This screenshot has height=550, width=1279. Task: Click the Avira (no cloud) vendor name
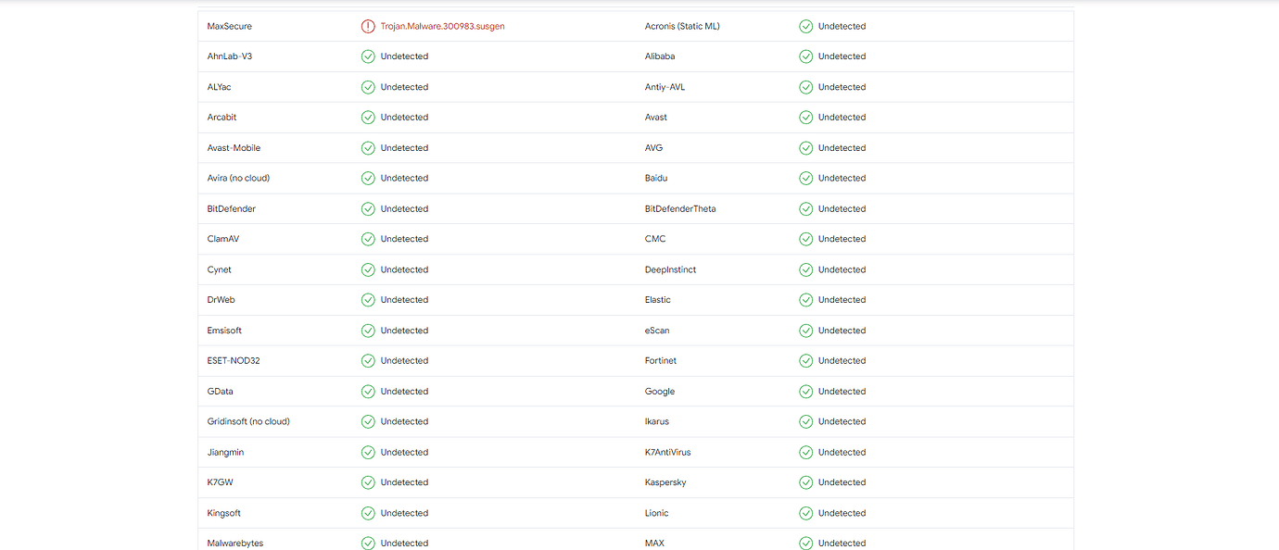pyautogui.click(x=235, y=177)
